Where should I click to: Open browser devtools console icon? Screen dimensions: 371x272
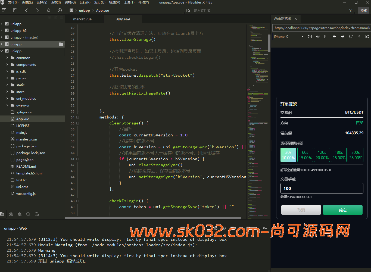(x=326, y=36)
